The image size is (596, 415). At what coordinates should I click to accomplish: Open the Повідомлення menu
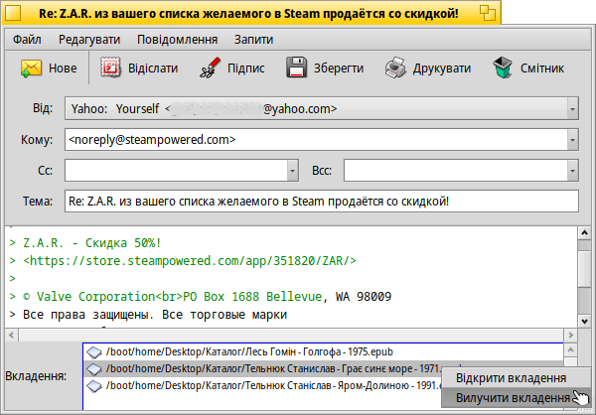tap(177, 39)
